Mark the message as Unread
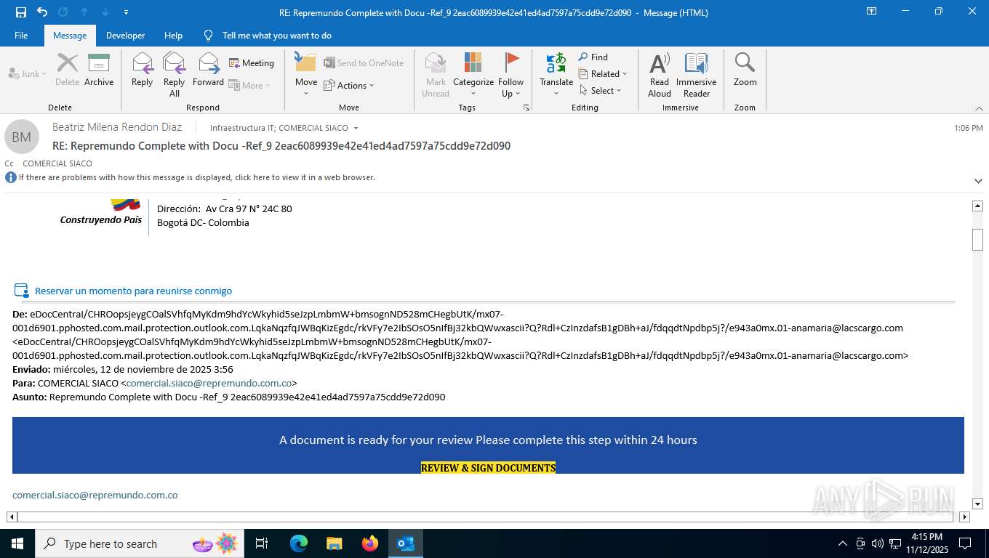The width and height of the screenshot is (989, 558). (436, 74)
